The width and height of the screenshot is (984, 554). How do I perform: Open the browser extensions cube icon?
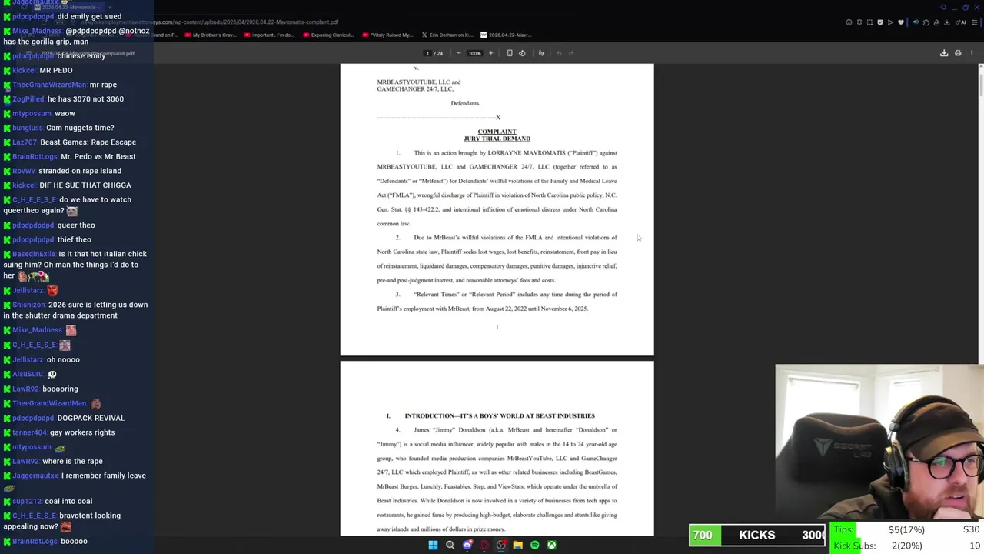926,22
